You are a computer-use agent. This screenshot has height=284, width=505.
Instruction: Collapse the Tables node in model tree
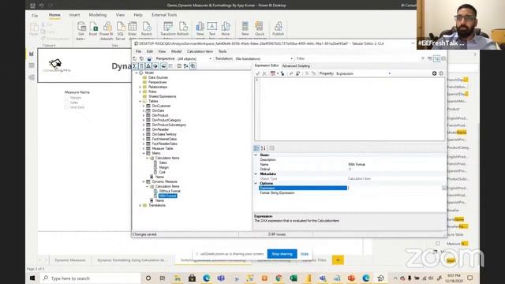(140, 101)
